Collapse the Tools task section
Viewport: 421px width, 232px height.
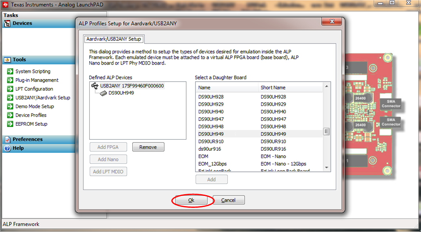(38, 60)
